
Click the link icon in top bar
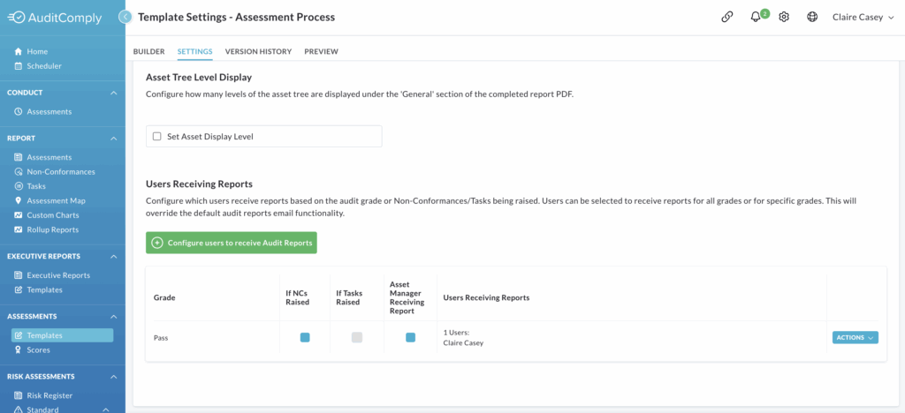tap(727, 17)
